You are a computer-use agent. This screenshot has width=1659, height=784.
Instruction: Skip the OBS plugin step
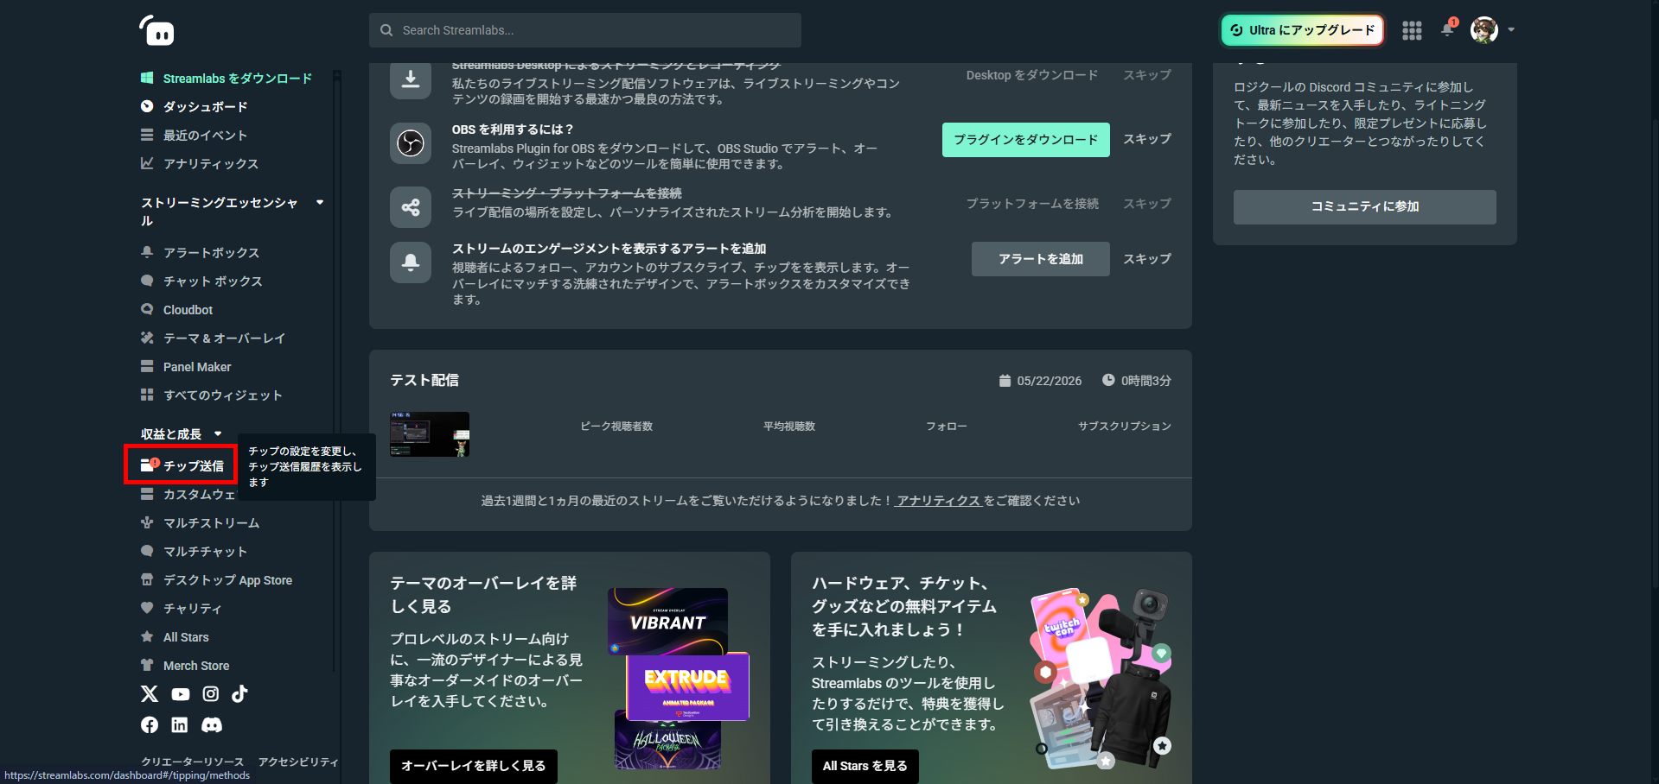point(1147,139)
